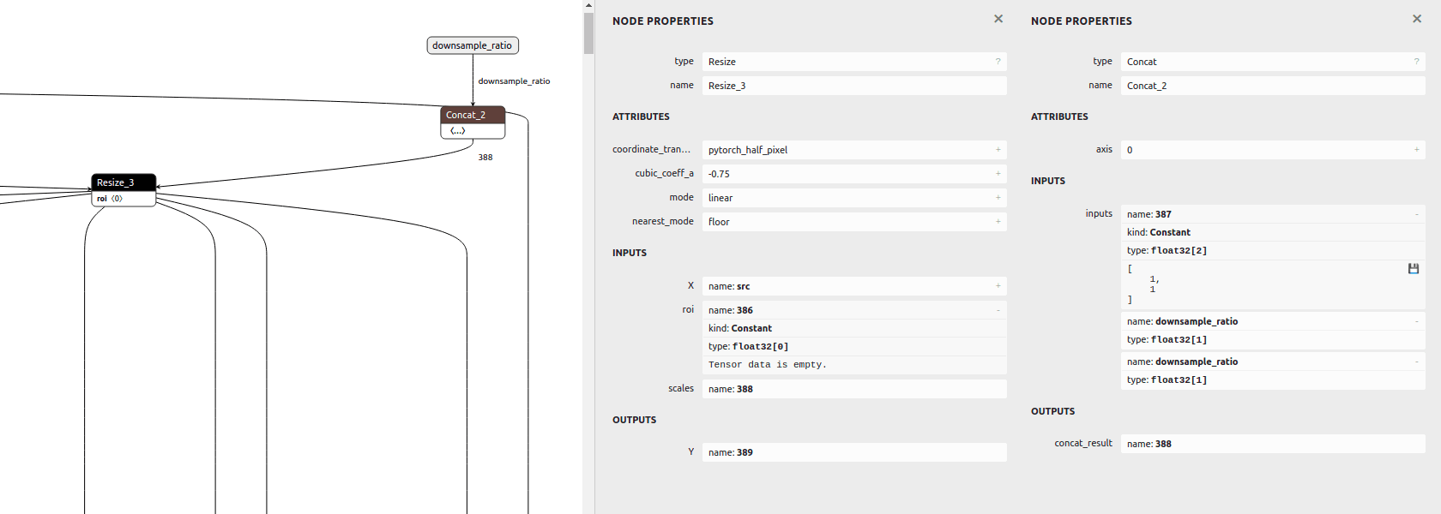Click the help icon for Resize type
This screenshot has height=514, width=1441.
(x=998, y=62)
